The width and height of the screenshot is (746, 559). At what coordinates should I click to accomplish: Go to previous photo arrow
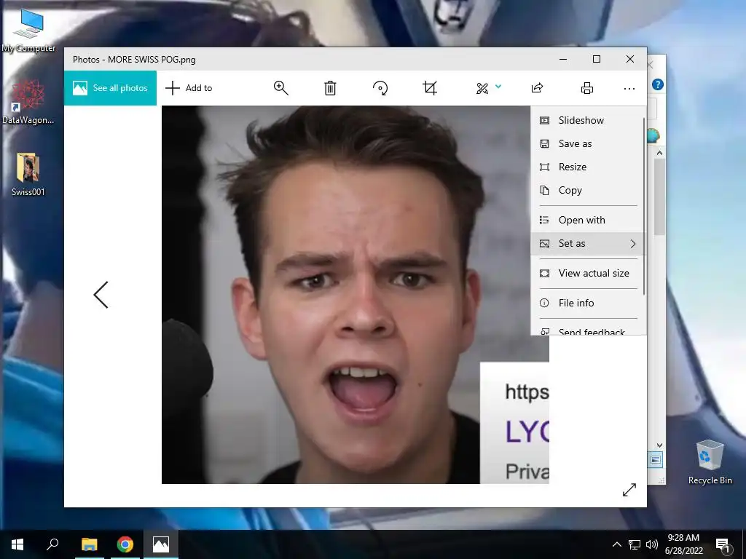point(101,295)
